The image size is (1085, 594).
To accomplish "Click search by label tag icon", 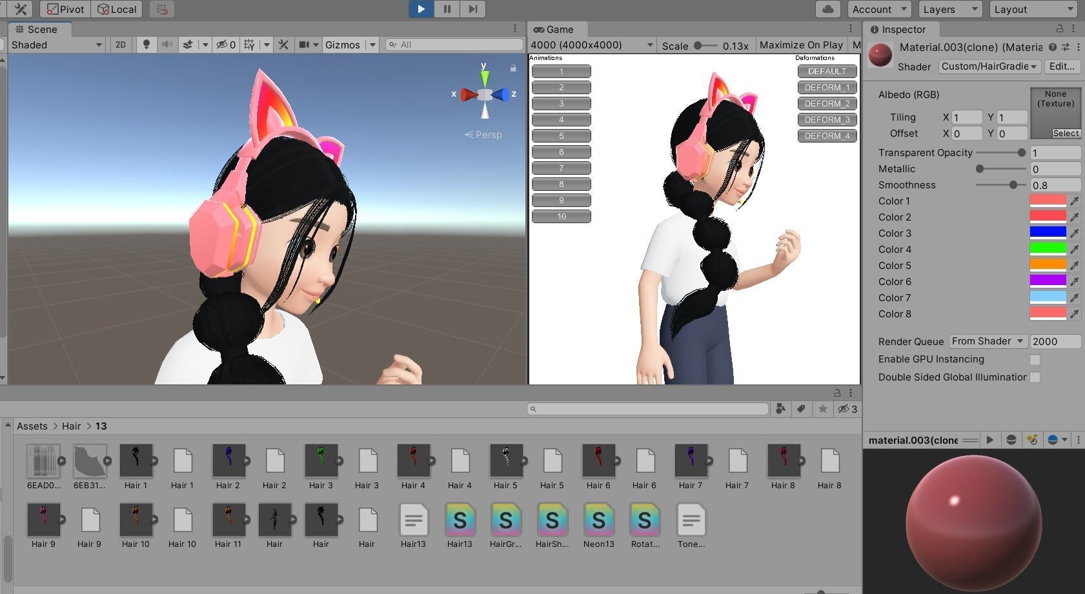I will click(x=801, y=409).
